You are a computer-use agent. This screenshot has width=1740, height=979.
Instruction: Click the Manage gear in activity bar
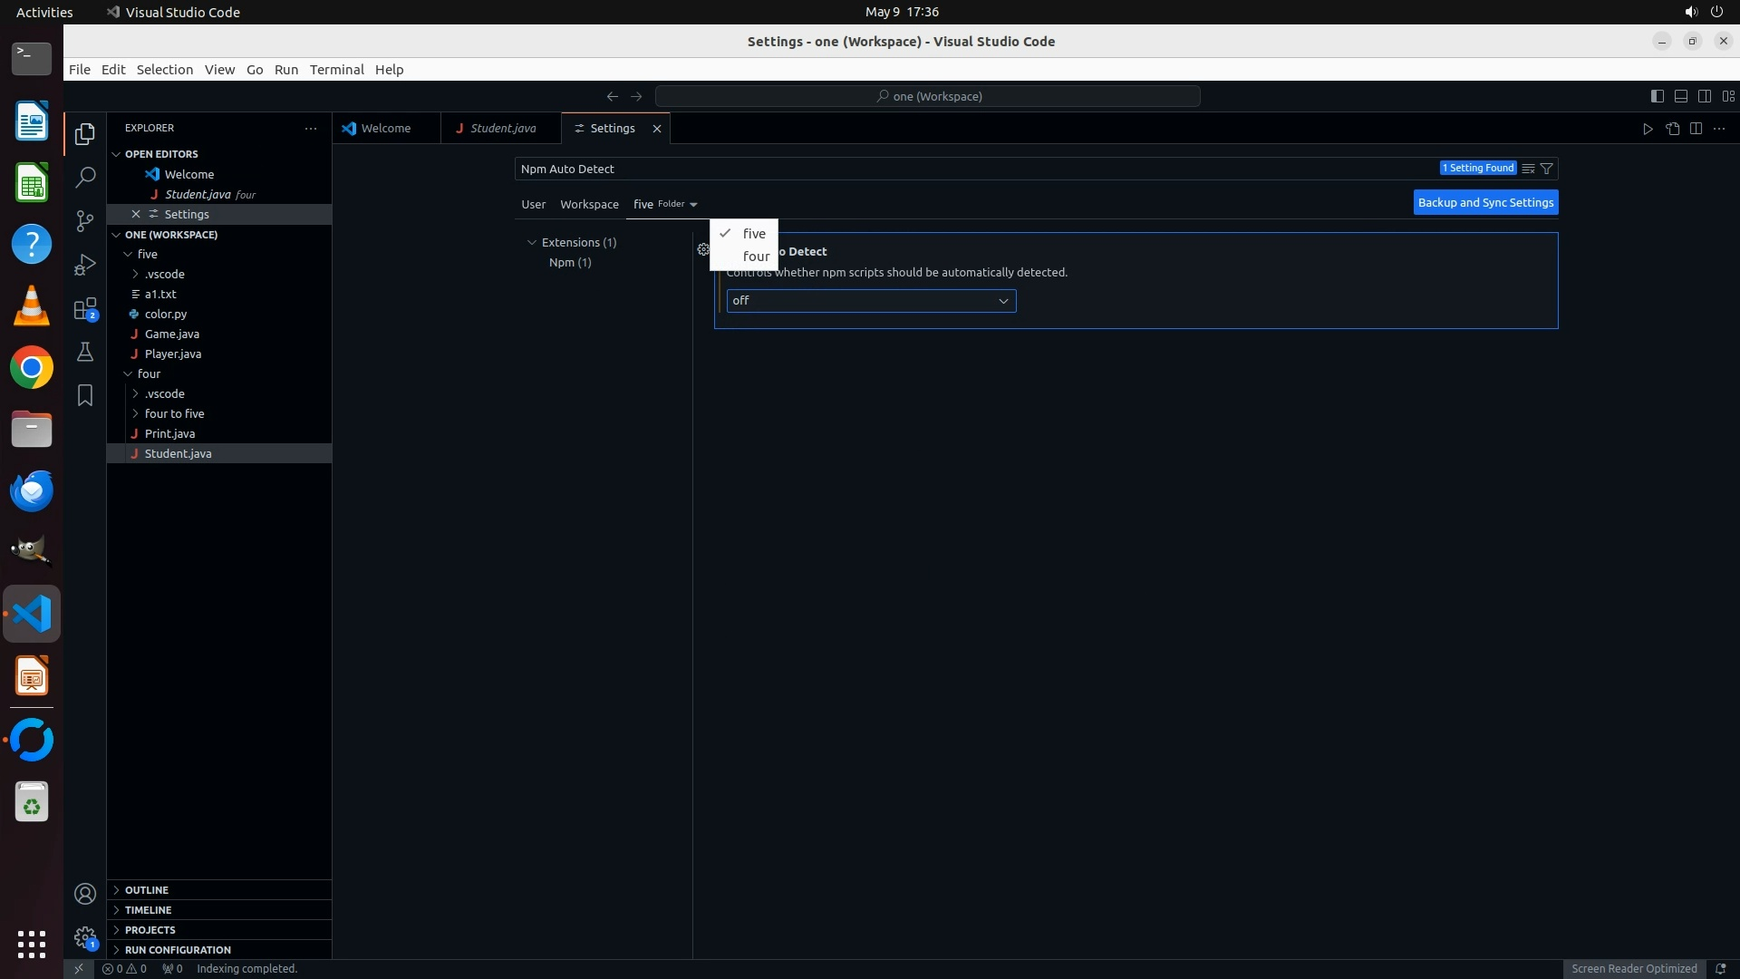85,937
